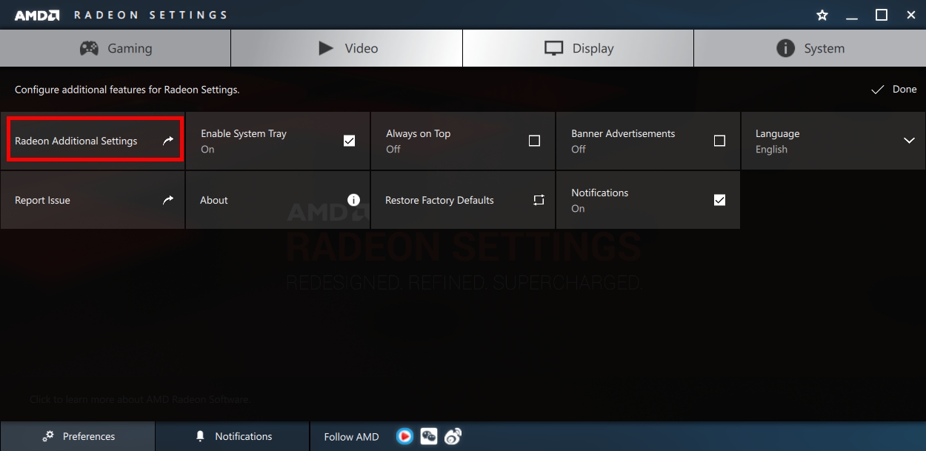Click the 'Report Issue' label
This screenshot has height=451, width=926.
[42, 200]
